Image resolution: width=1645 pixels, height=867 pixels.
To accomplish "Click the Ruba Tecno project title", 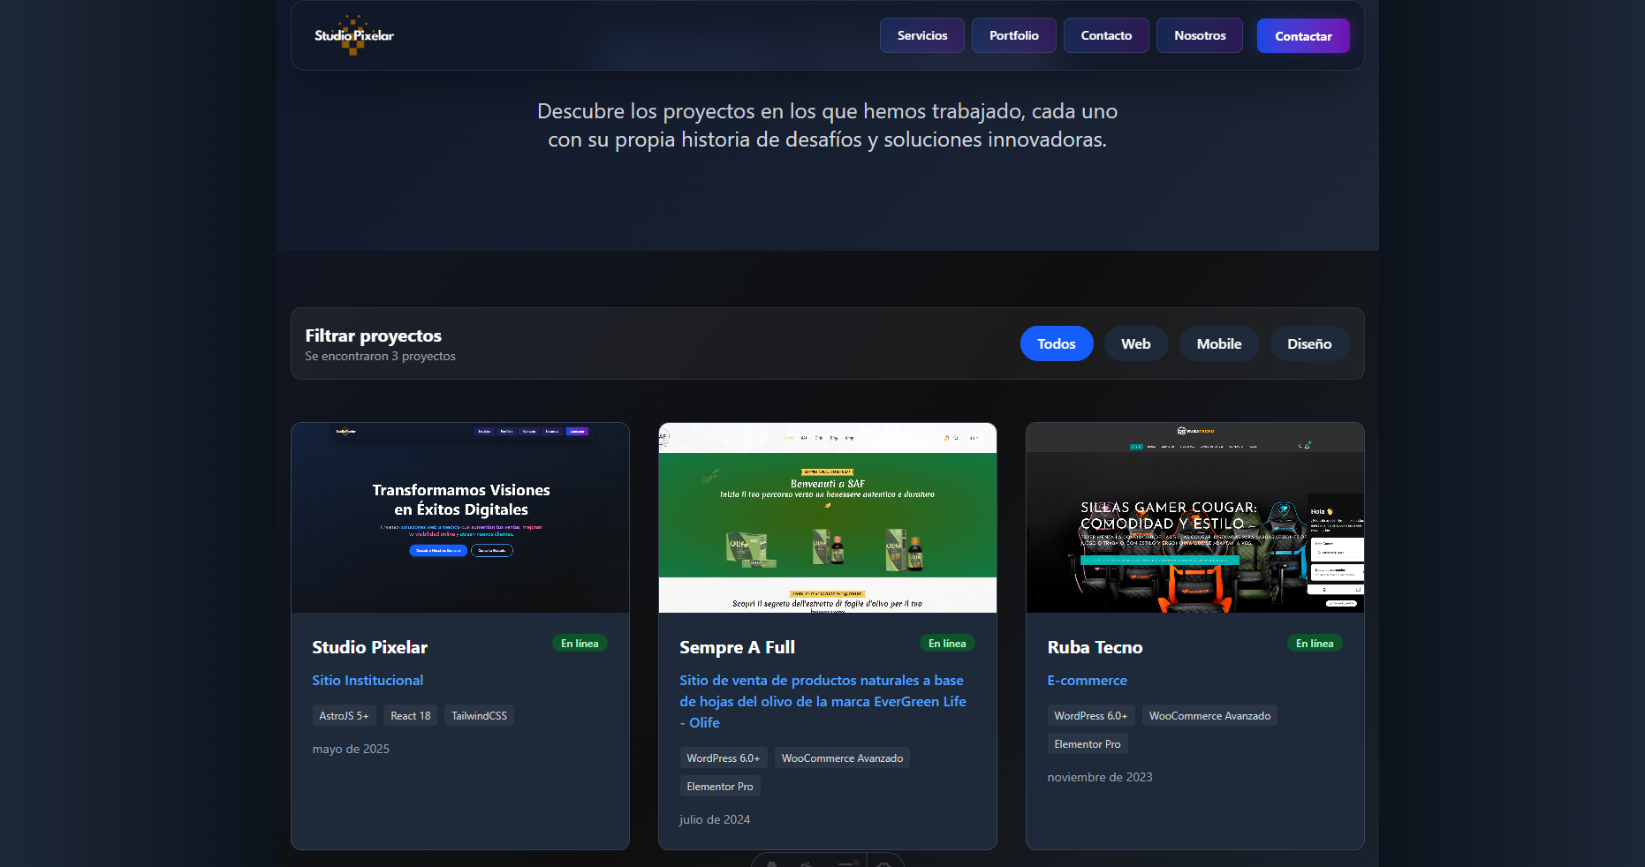I will 1095,647.
